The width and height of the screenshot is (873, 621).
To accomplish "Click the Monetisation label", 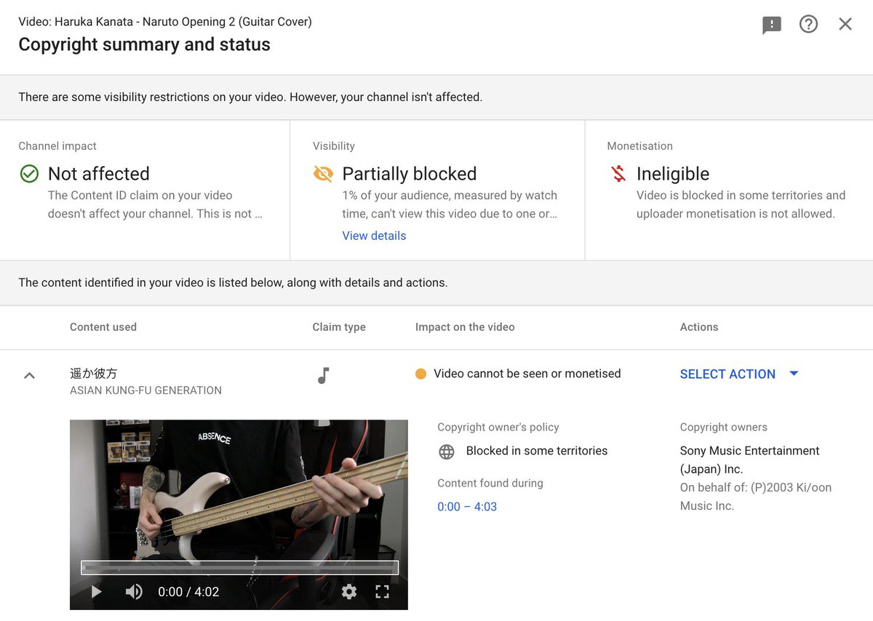I will coord(640,146).
